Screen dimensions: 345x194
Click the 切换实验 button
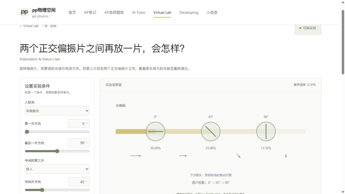308,28
